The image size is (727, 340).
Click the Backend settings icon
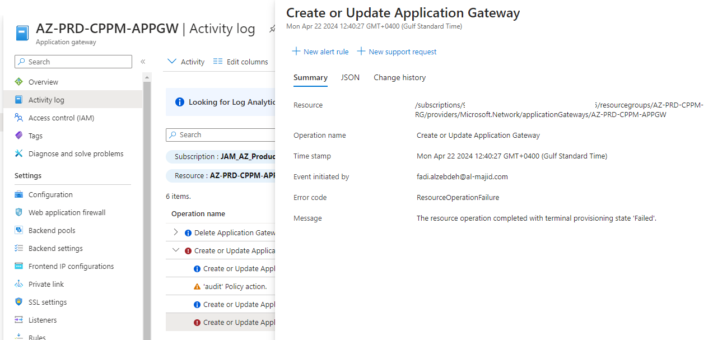click(19, 248)
